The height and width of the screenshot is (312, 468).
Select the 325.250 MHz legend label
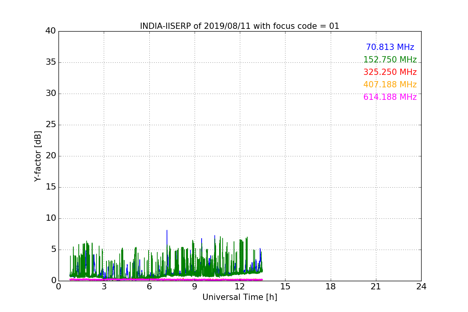click(x=390, y=72)
